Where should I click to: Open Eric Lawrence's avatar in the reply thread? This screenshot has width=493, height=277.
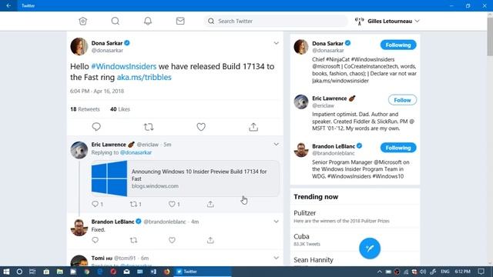tap(79, 150)
